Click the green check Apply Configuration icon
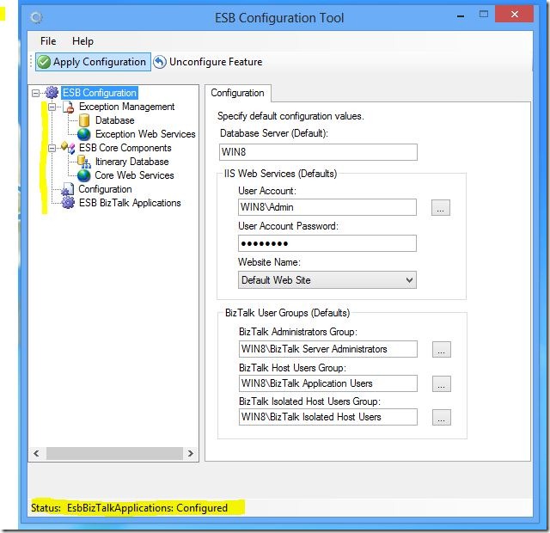Screen dimensions: 550x533 (44, 62)
